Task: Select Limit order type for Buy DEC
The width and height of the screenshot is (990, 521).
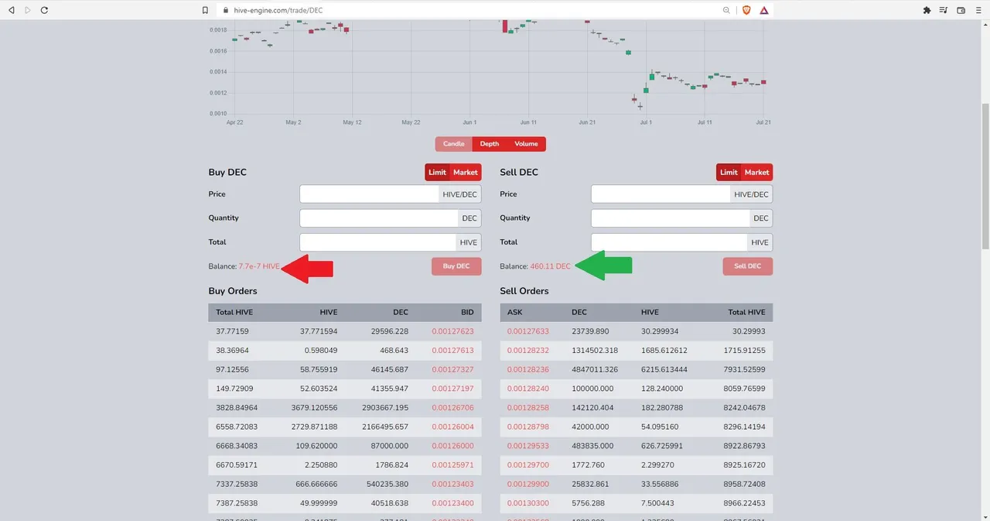Action: (438, 172)
